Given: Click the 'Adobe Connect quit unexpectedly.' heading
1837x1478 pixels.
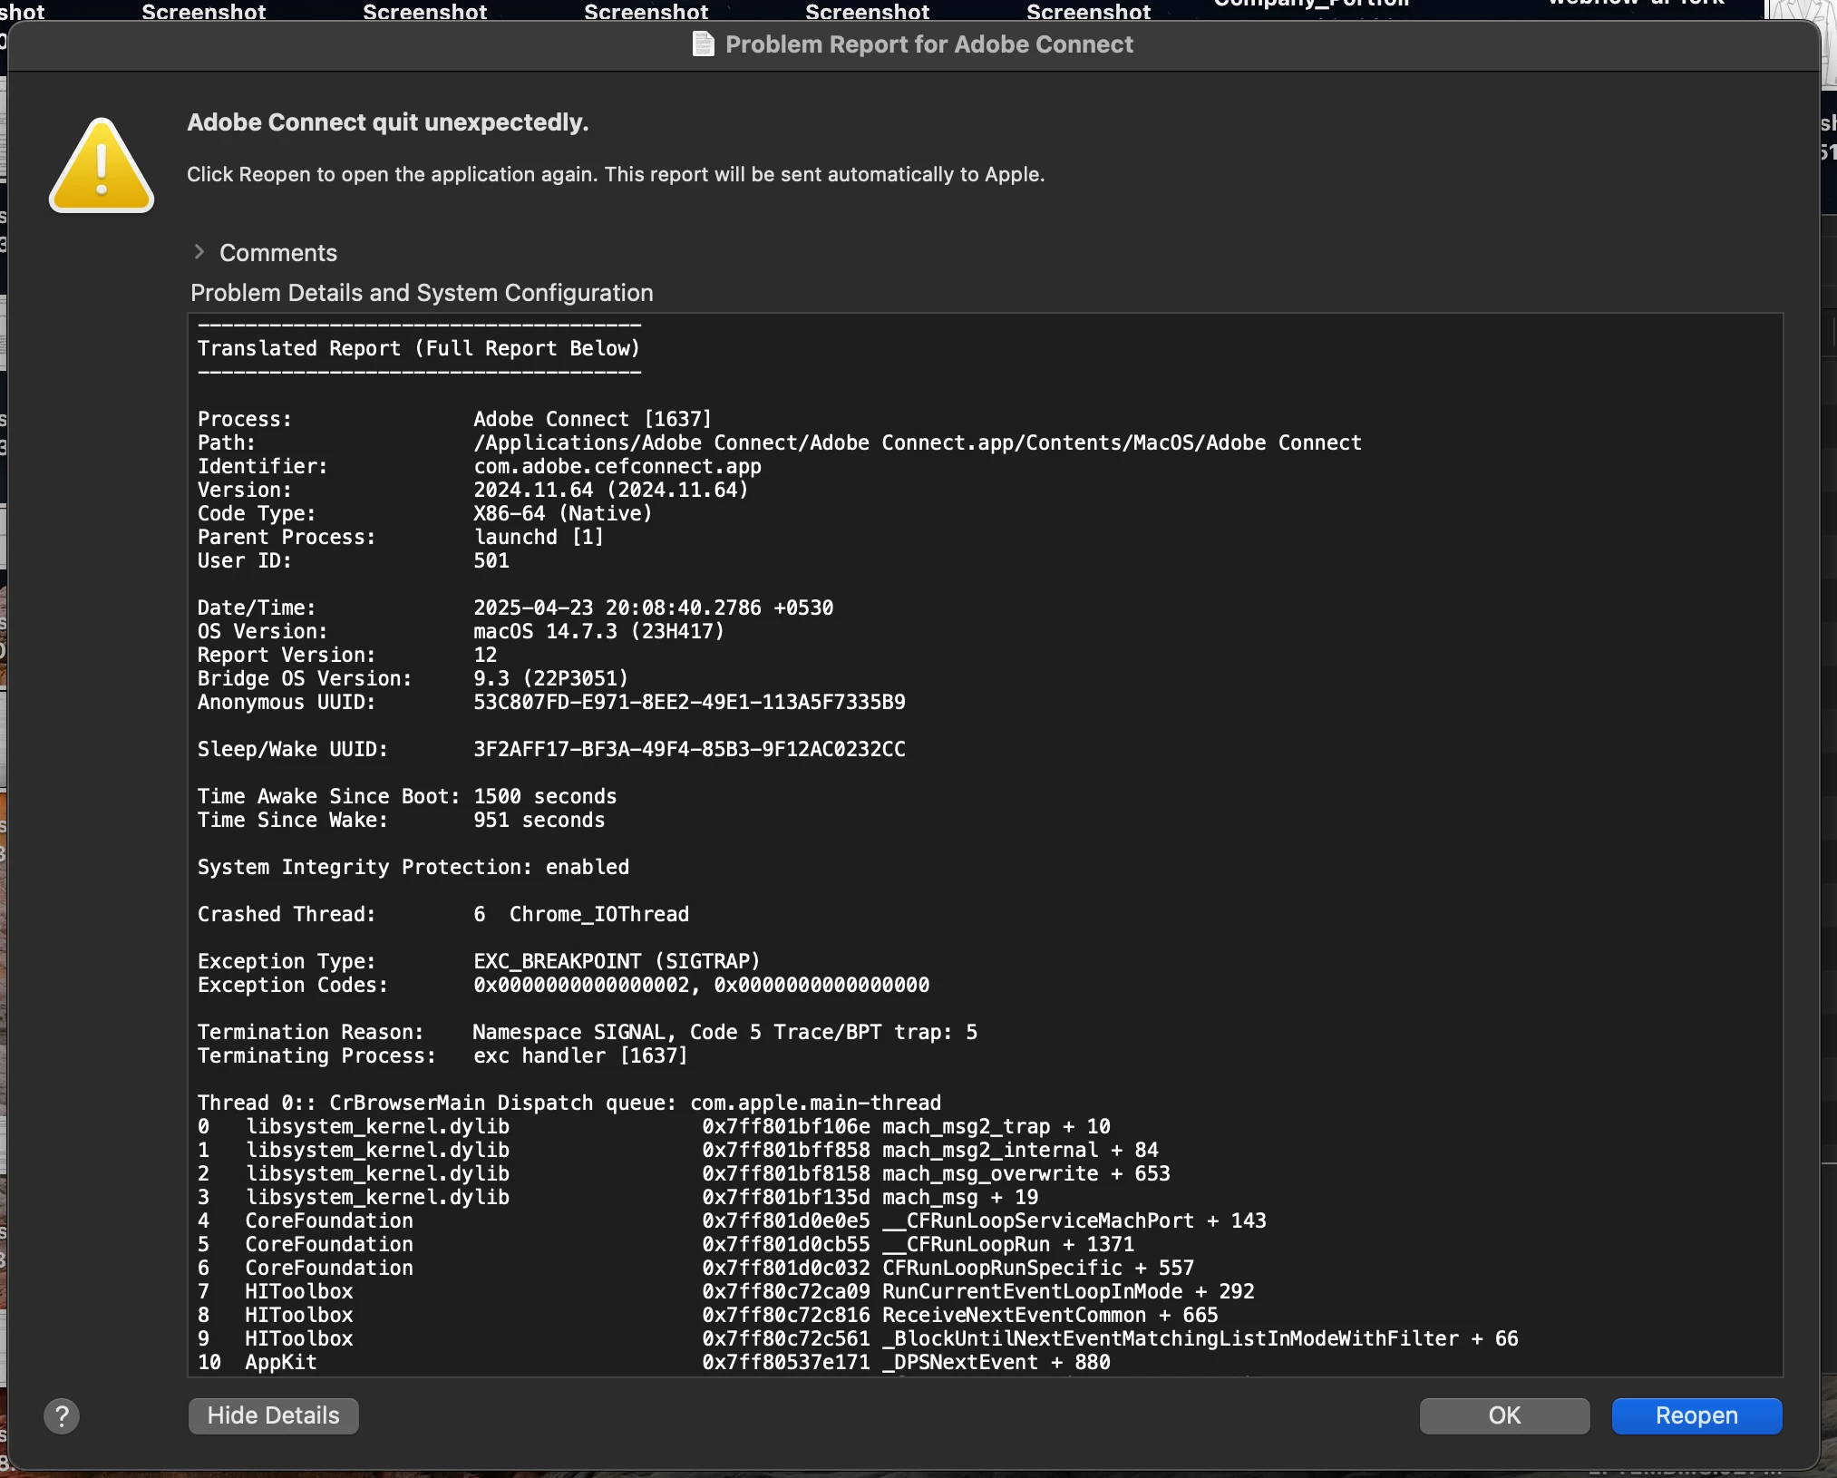Looking at the screenshot, I should click(x=387, y=122).
